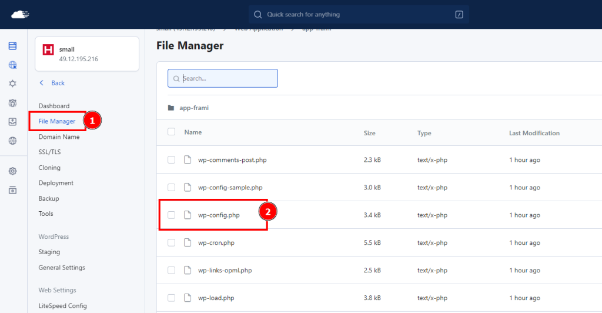The image size is (602, 313).
Task: Select the wp-cron.php checkbox
Action: click(x=172, y=243)
